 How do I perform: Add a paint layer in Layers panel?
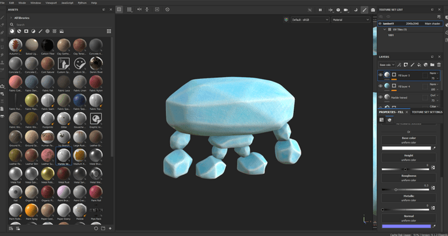click(x=412, y=65)
